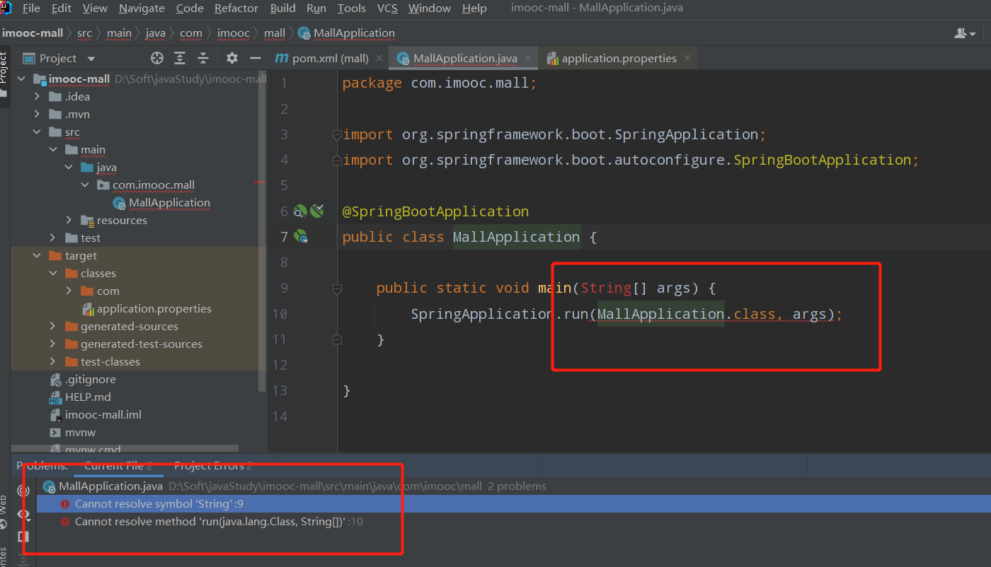Click MallApplication.java header in Problems list

pyautogui.click(x=110, y=486)
